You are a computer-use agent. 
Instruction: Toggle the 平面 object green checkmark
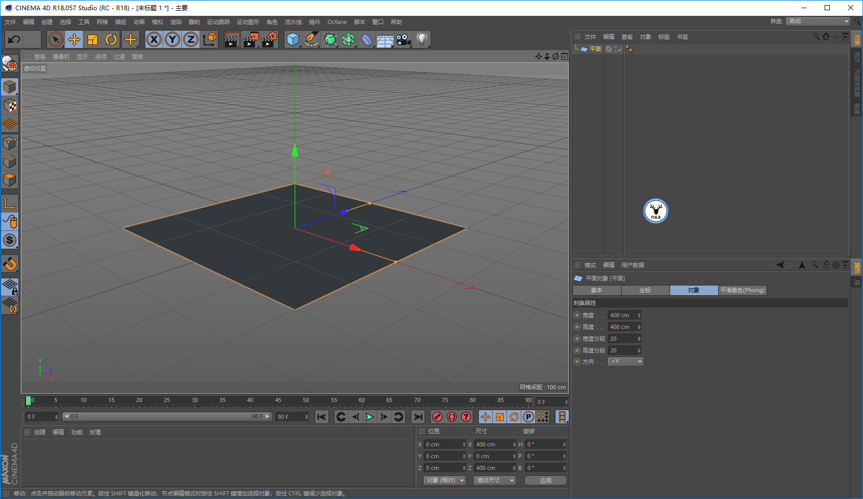point(621,50)
